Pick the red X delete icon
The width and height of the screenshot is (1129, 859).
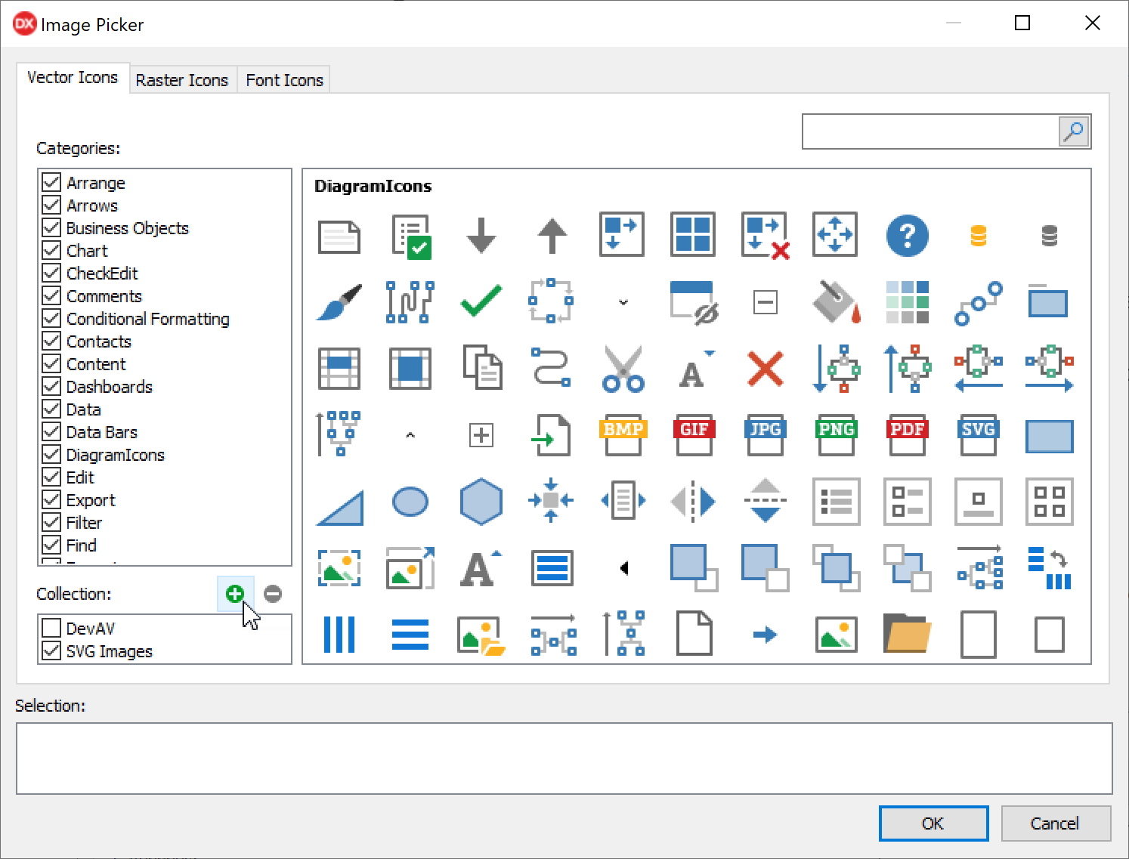765,369
